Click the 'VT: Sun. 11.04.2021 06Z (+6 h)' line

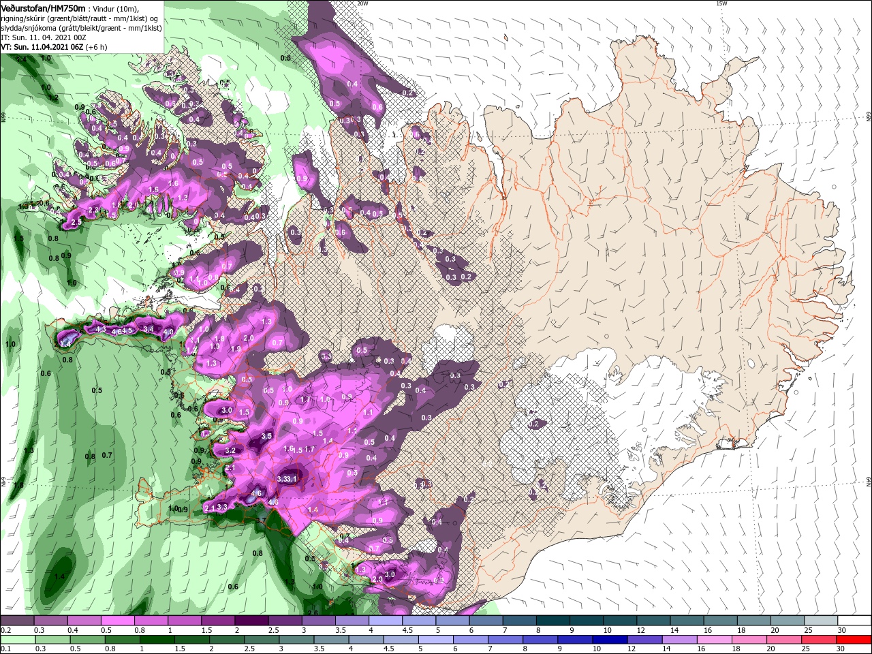53,47
